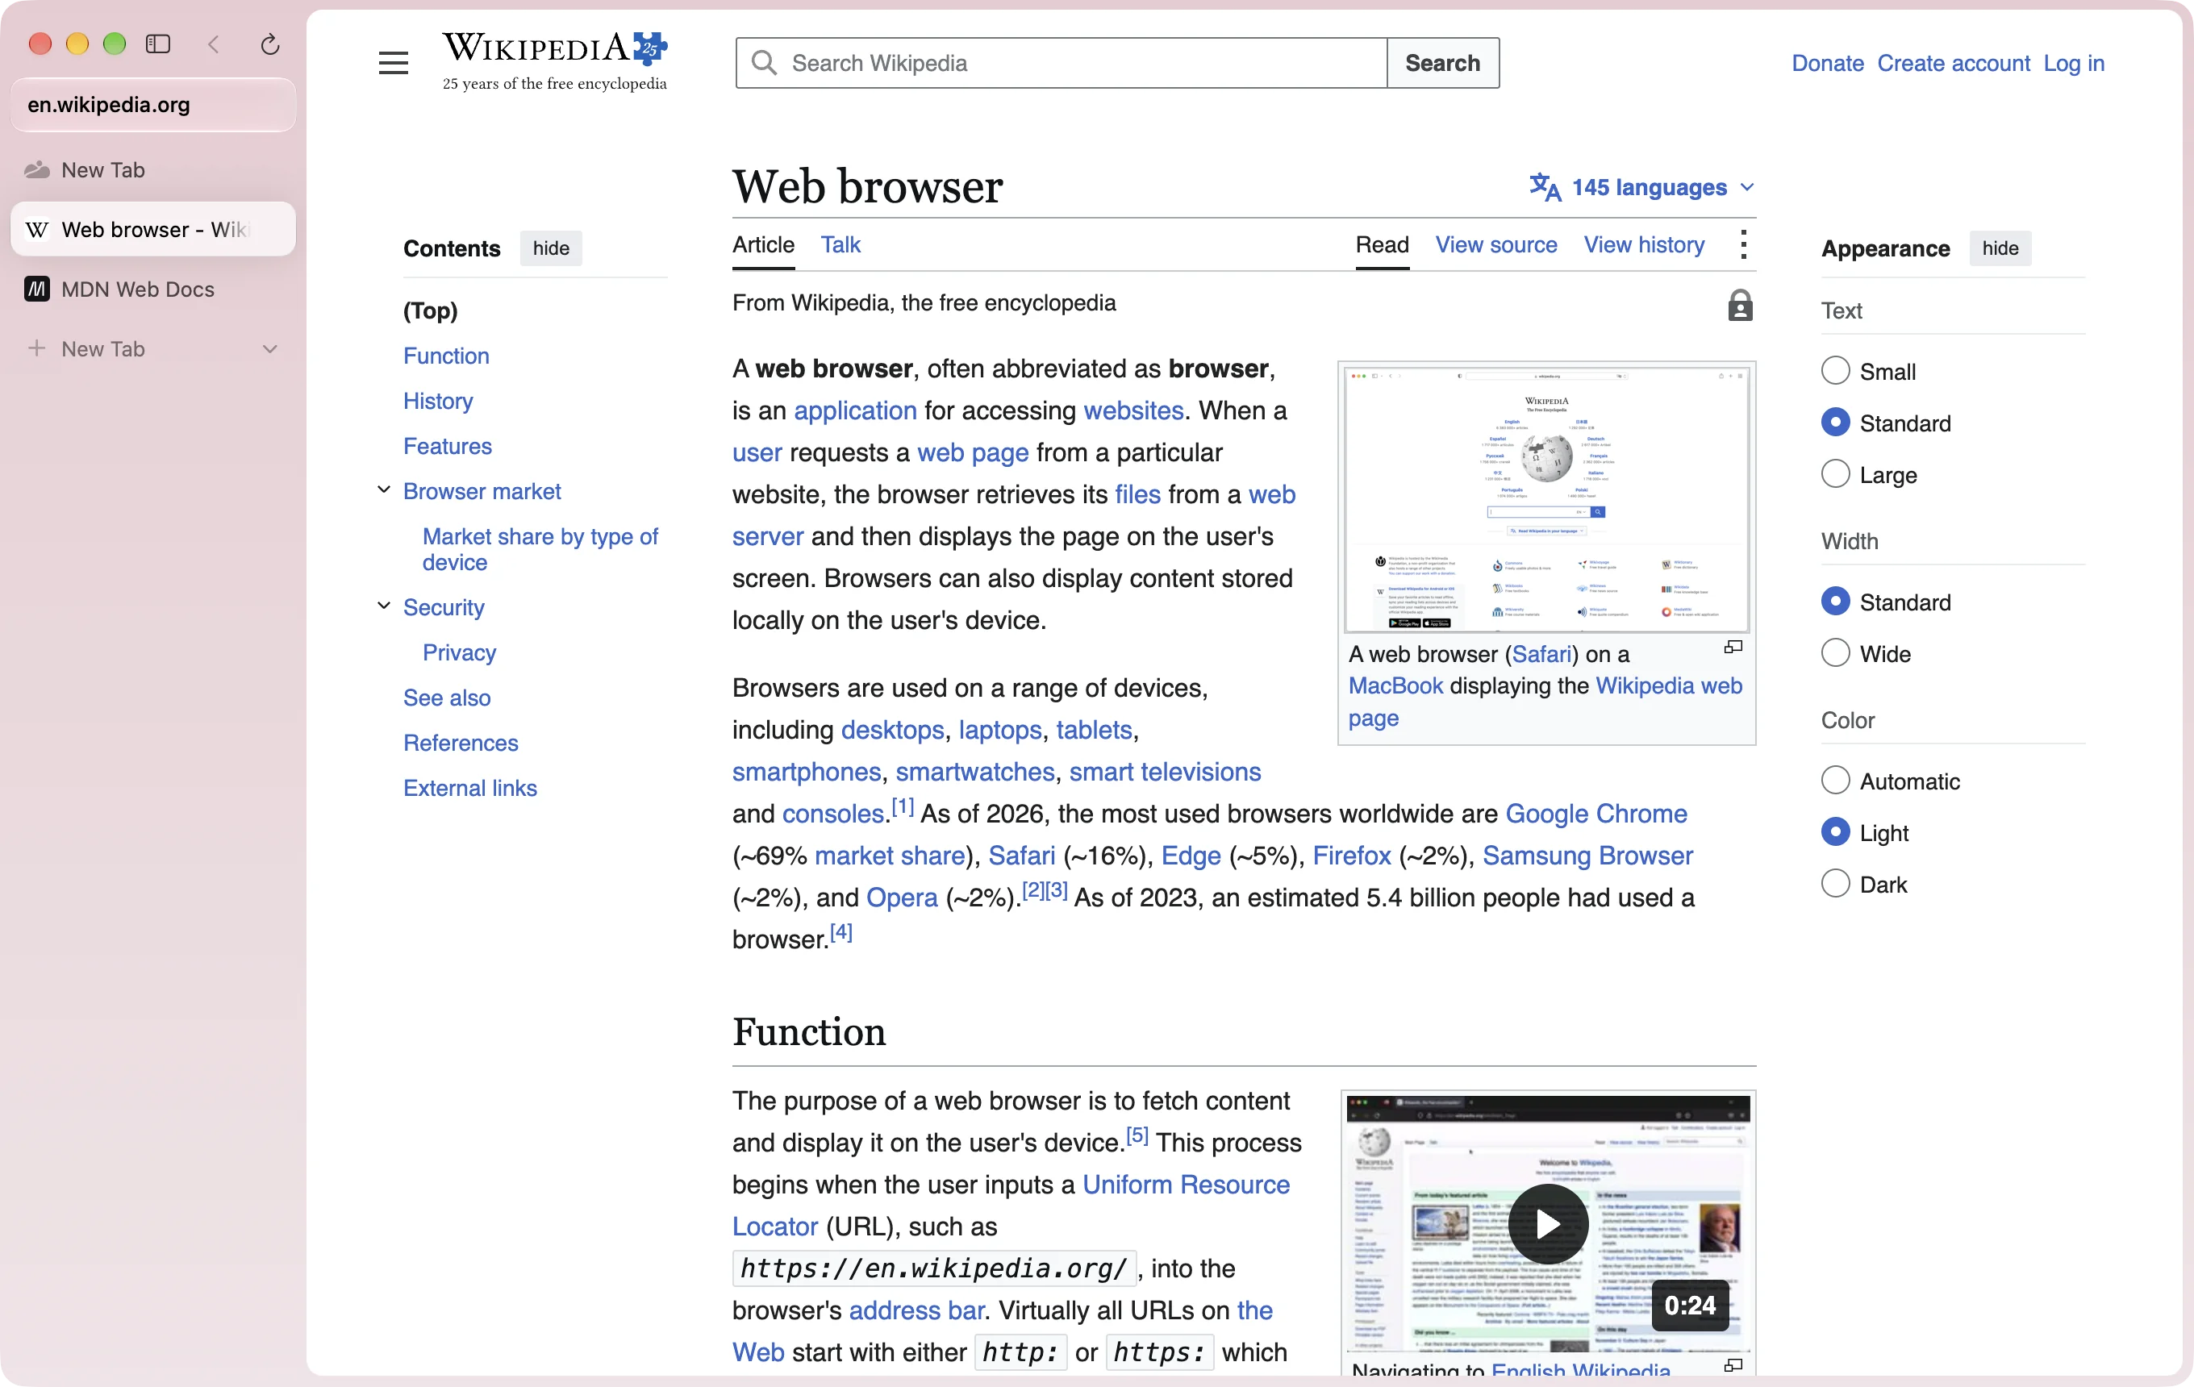Click the plus icon to add New Tab

(36, 348)
